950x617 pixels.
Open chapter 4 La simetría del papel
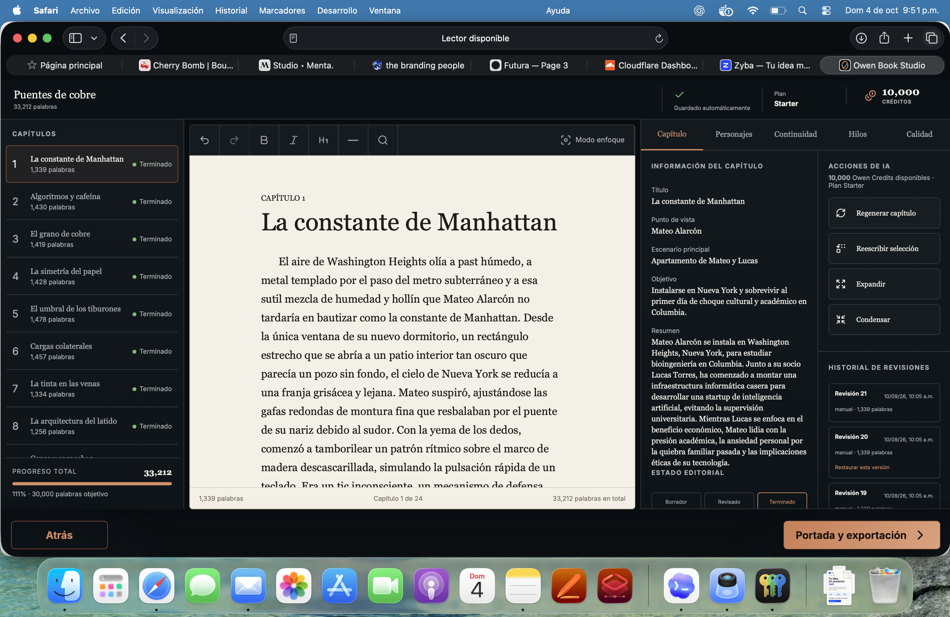(x=92, y=276)
